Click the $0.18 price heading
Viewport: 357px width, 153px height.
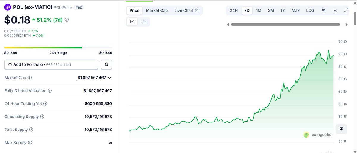17,20
